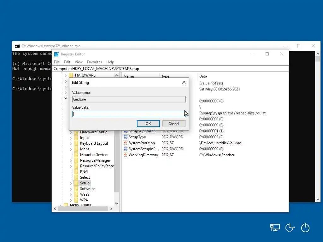Click the power button icon
Screen dimensions: 323x242
pyautogui.click(x=305, y=228)
